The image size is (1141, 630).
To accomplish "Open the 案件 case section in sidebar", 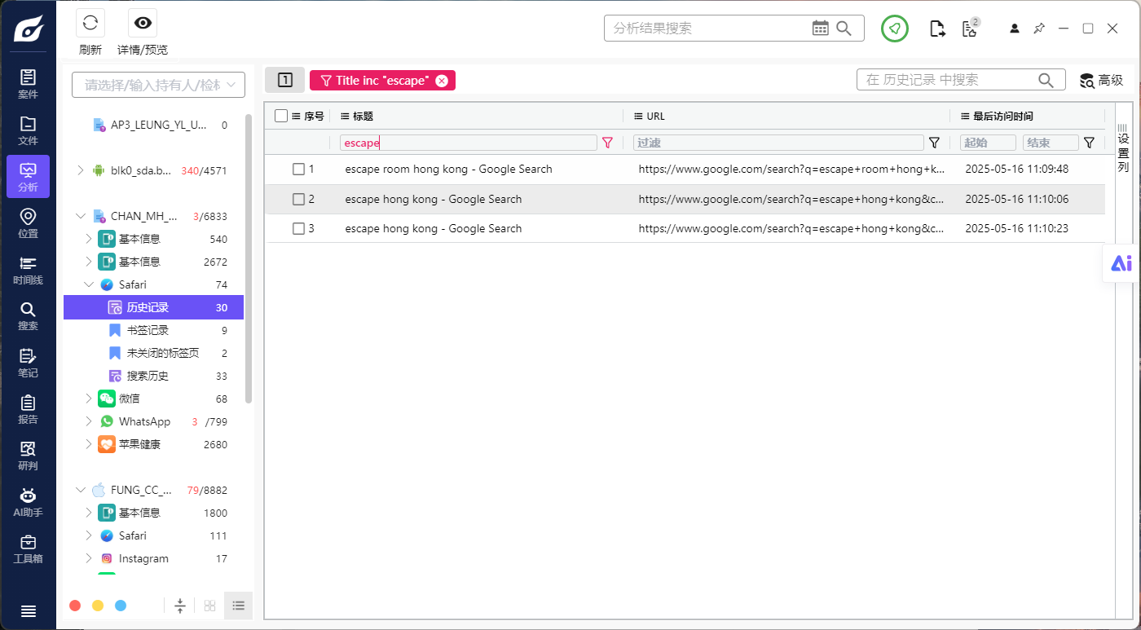I will click(x=28, y=84).
